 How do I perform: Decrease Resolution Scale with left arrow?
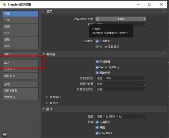(97, 19)
